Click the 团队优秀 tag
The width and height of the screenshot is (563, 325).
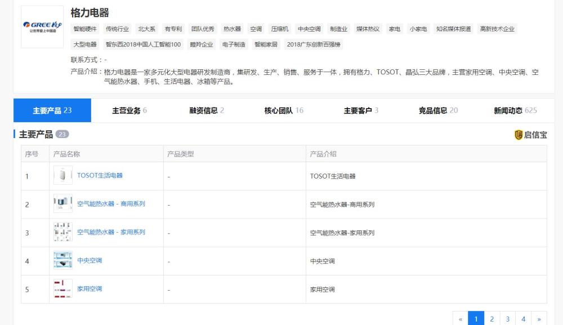tap(203, 29)
